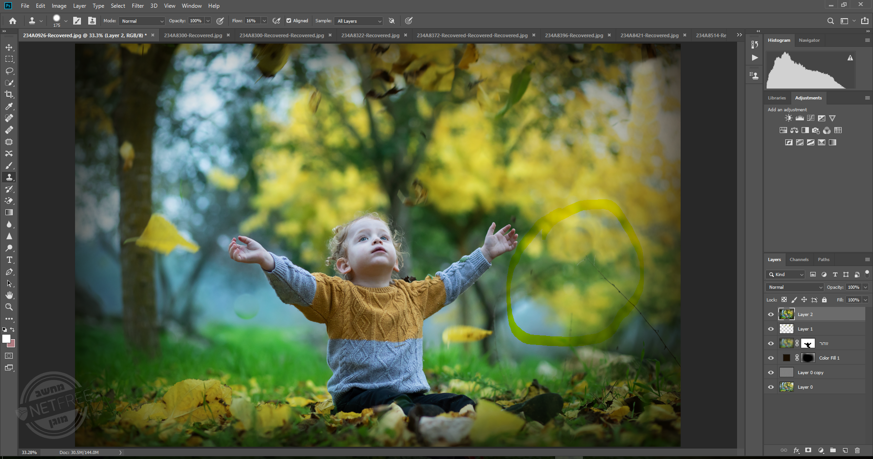Toggle lock all for layer

coord(824,300)
